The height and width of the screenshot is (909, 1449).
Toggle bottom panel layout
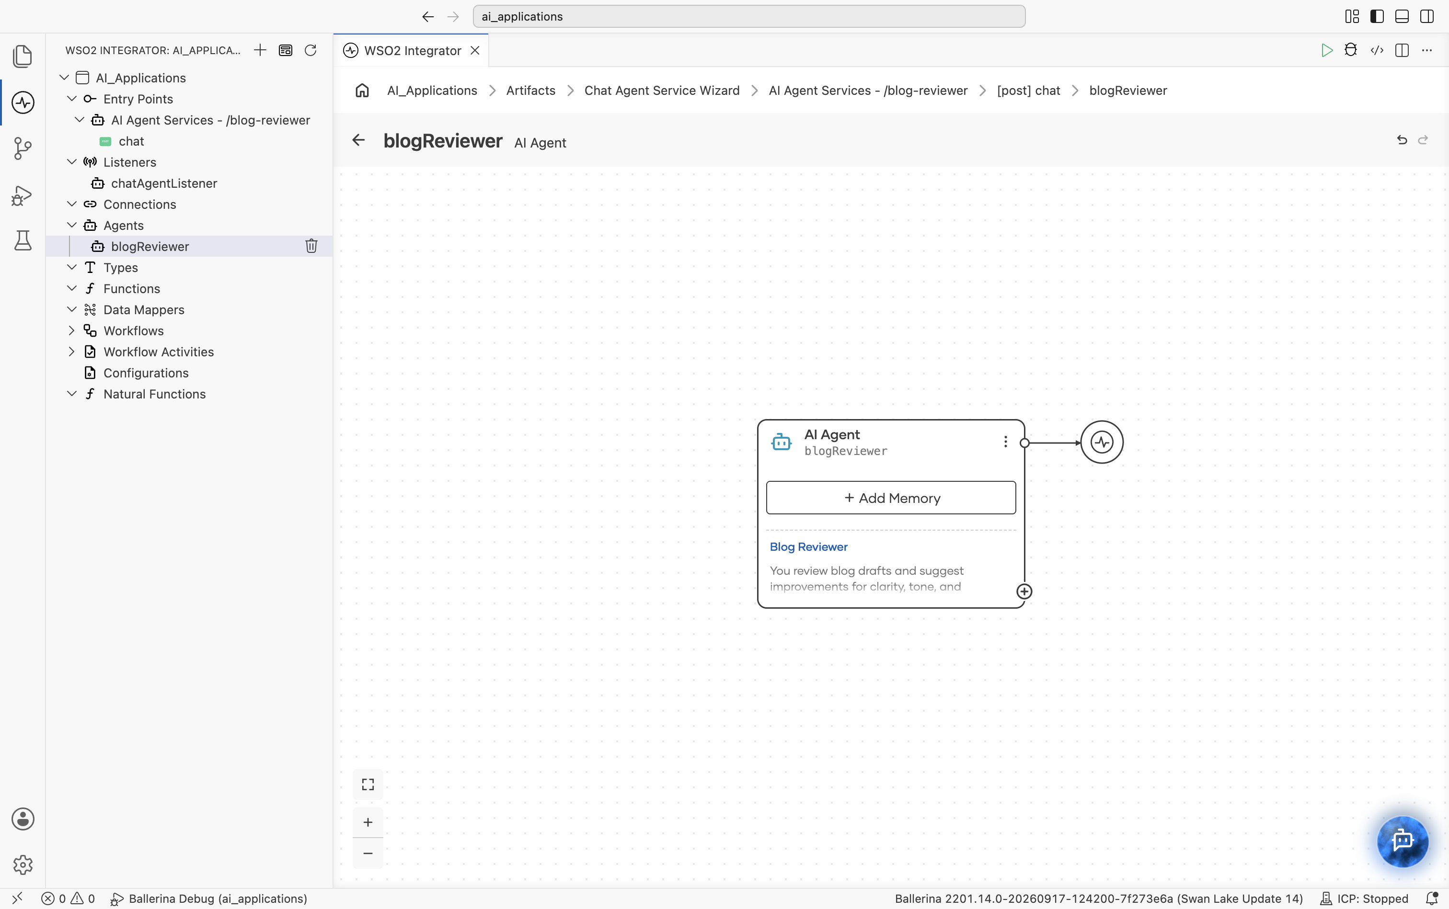click(x=1402, y=16)
